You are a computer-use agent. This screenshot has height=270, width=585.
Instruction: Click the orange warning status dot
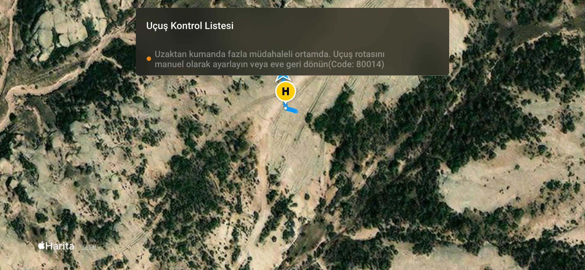pos(149,59)
